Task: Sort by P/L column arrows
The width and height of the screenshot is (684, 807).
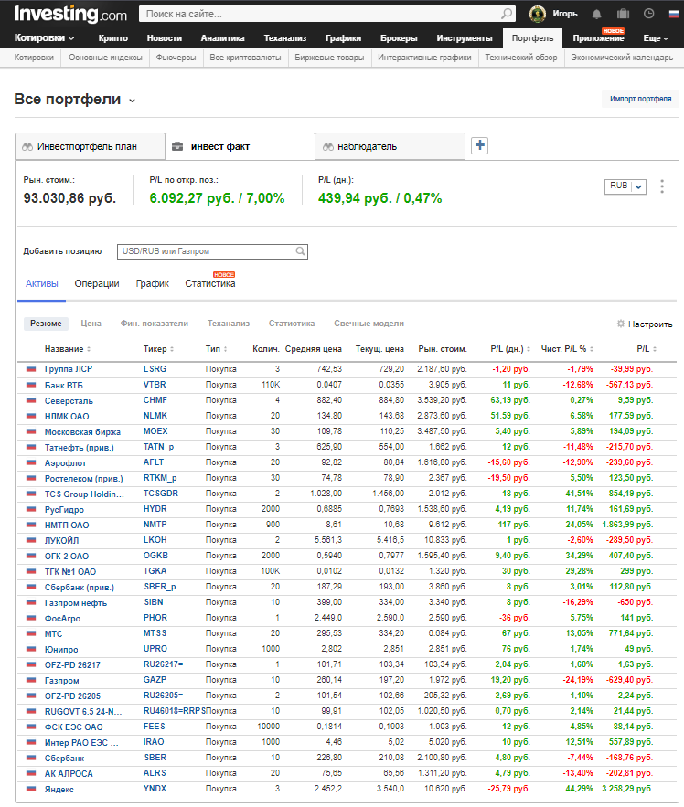Action: click(x=655, y=349)
